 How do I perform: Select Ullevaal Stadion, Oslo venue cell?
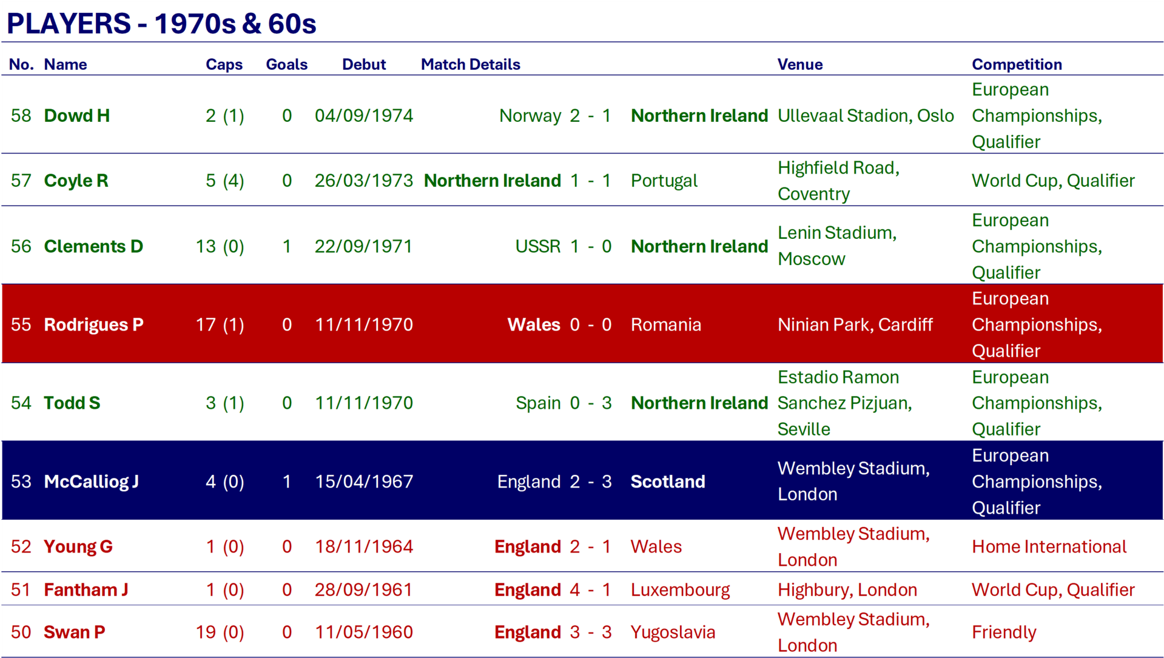point(866,116)
